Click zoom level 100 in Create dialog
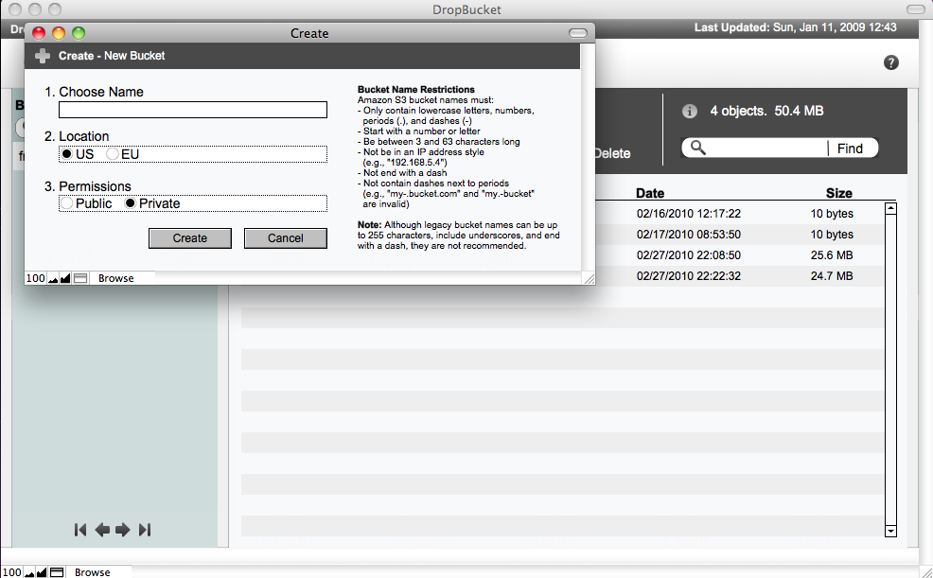This screenshot has width=933, height=578. tap(35, 278)
